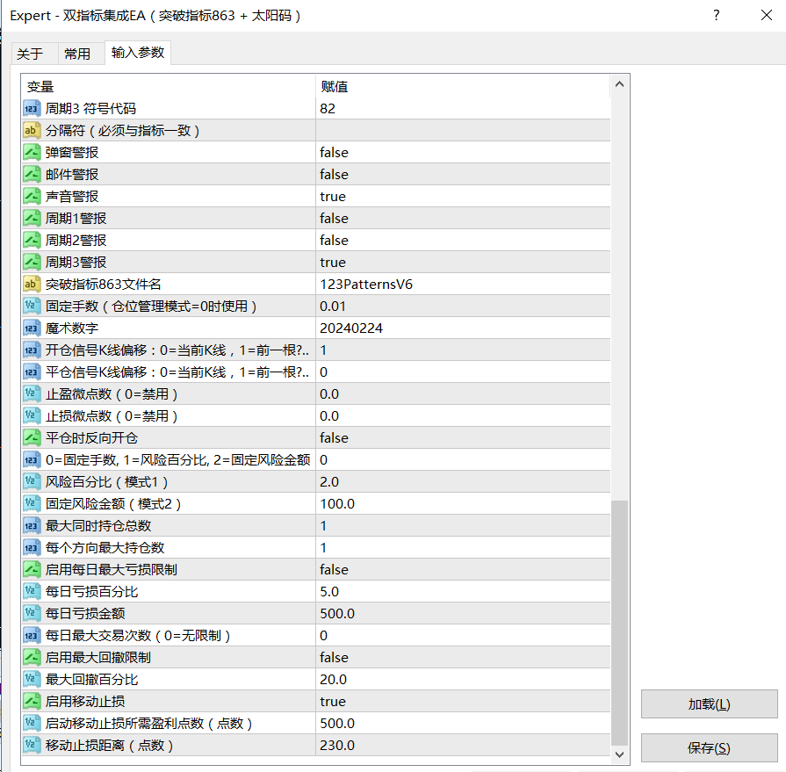The image size is (786, 772).
Task: Click the 加载(L) button
Action: click(x=709, y=704)
